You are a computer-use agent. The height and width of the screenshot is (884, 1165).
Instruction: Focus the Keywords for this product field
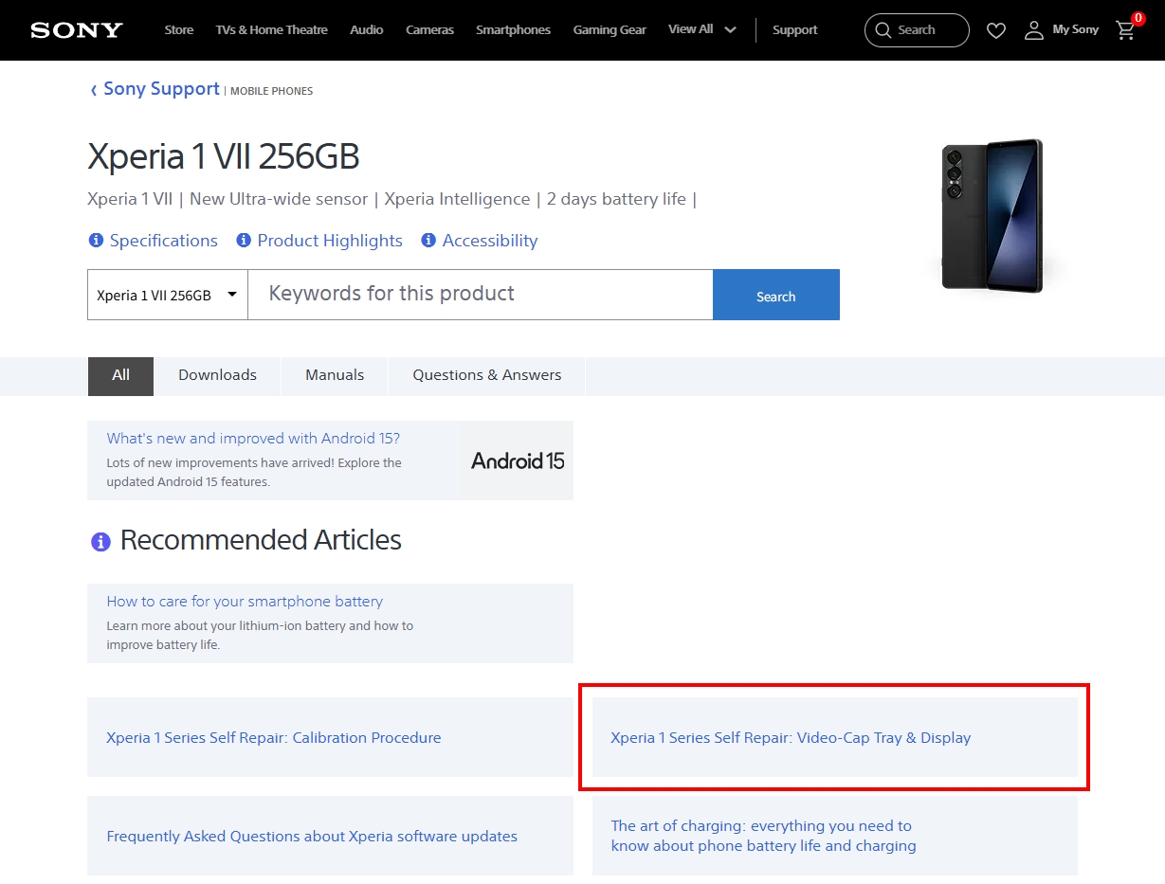pos(481,295)
